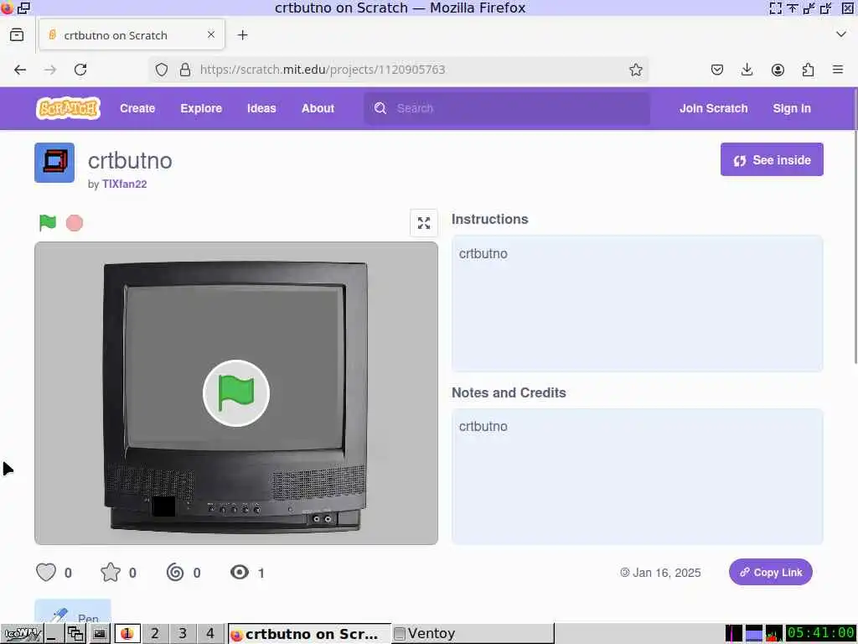Open Firefox extensions puzzle icon

click(808, 70)
